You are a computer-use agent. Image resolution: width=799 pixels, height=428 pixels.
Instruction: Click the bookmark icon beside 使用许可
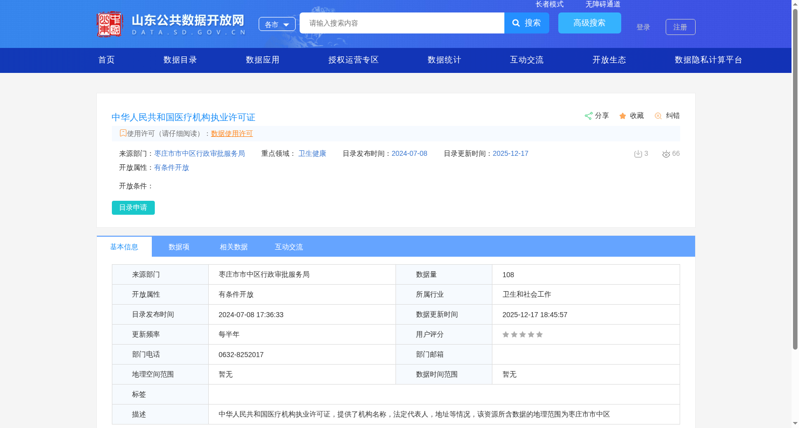(123, 133)
